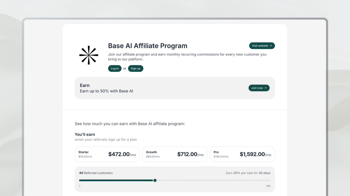Click the 'See how much you can earn' sentence
The width and height of the screenshot is (350, 196).
tap(130, 124)
